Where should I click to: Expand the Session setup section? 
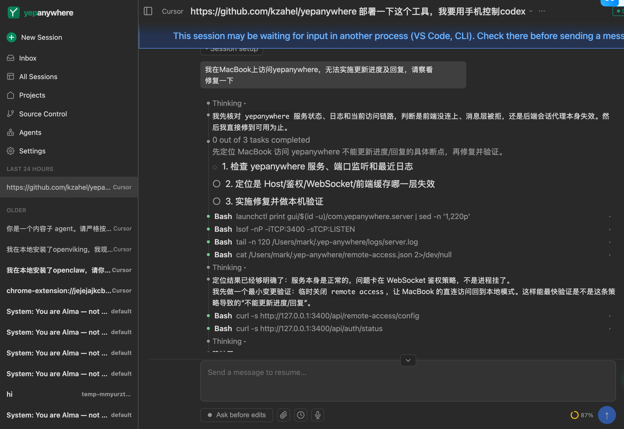point(231,51)
